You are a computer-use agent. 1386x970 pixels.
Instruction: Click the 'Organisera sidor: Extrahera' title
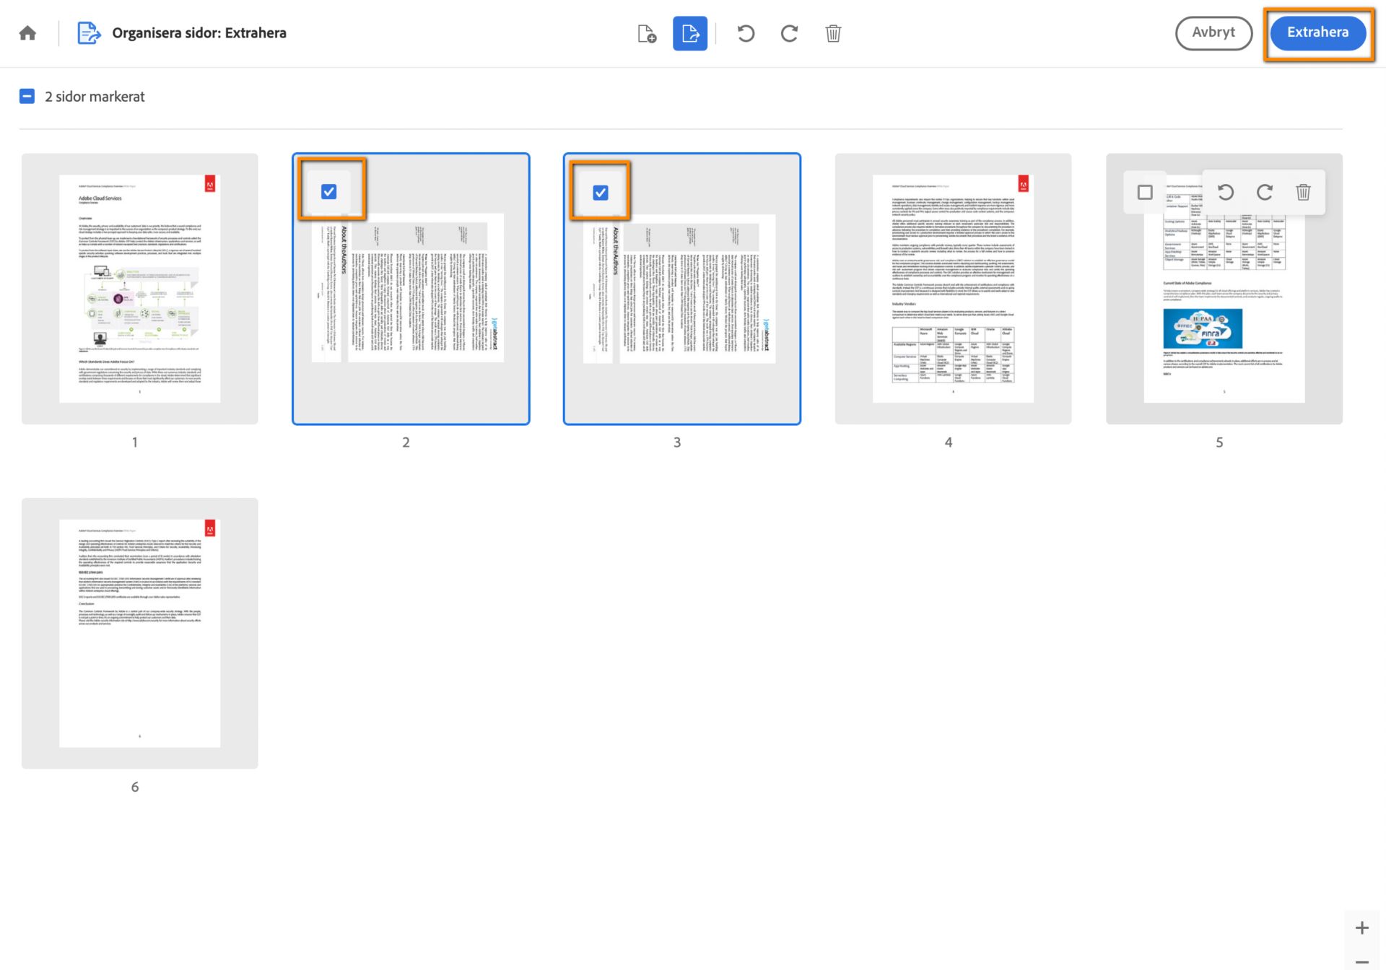(199, 33)
